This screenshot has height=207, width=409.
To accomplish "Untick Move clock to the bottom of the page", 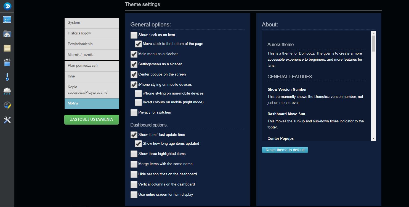I will [x=138, y=44].
